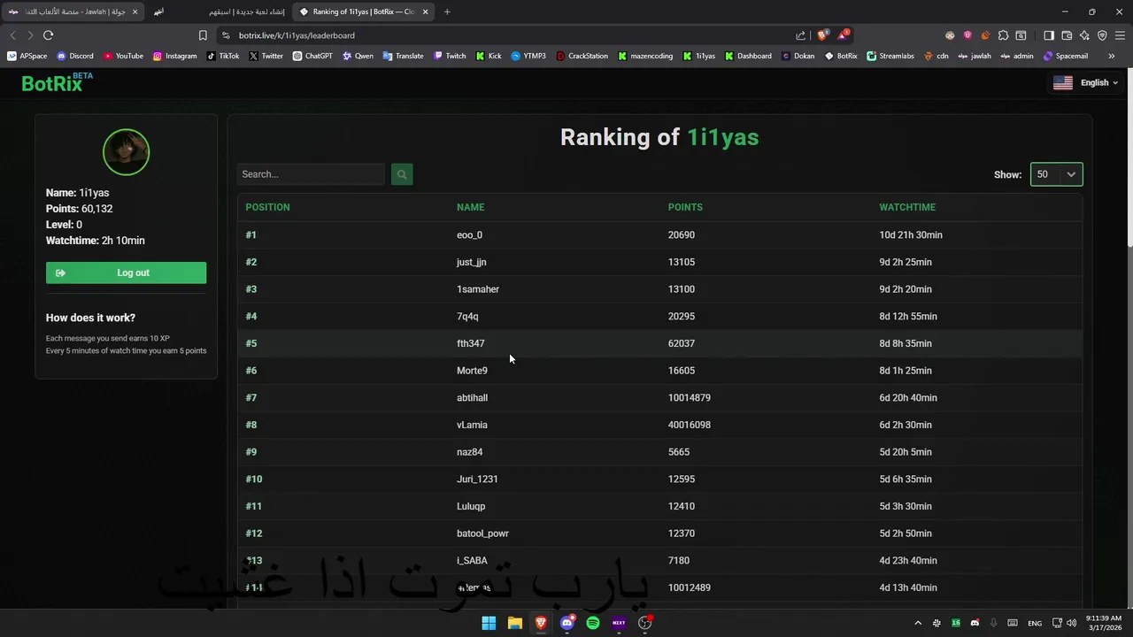Click the name 1samaher in ranking
This screenshot has width=1133, height=637.
pos(478,289)
